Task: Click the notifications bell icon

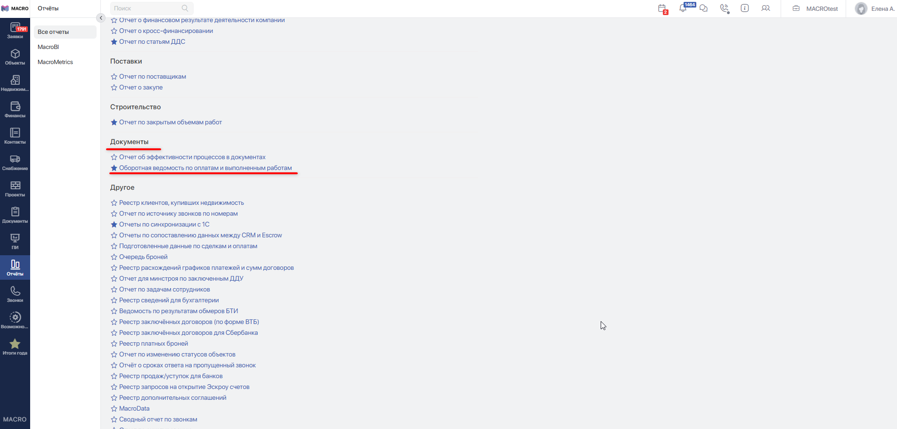Action: point(683,8)
